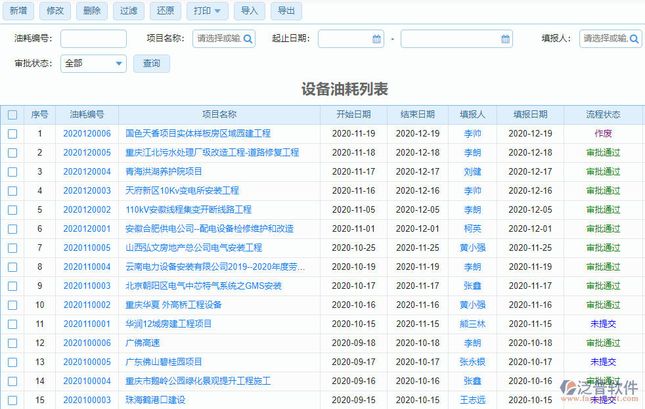Click the 导出 export button
Screen dimensions: 645x409
[x=286, y=11]
